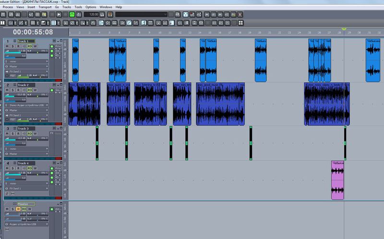The height and width of the screenshot is (239, 384).
Task: Toggle the FX enable button on the Master bus
Action: point(52,209)
